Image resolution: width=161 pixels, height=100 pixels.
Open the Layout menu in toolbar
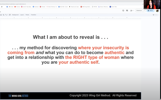tap(22, 15)
